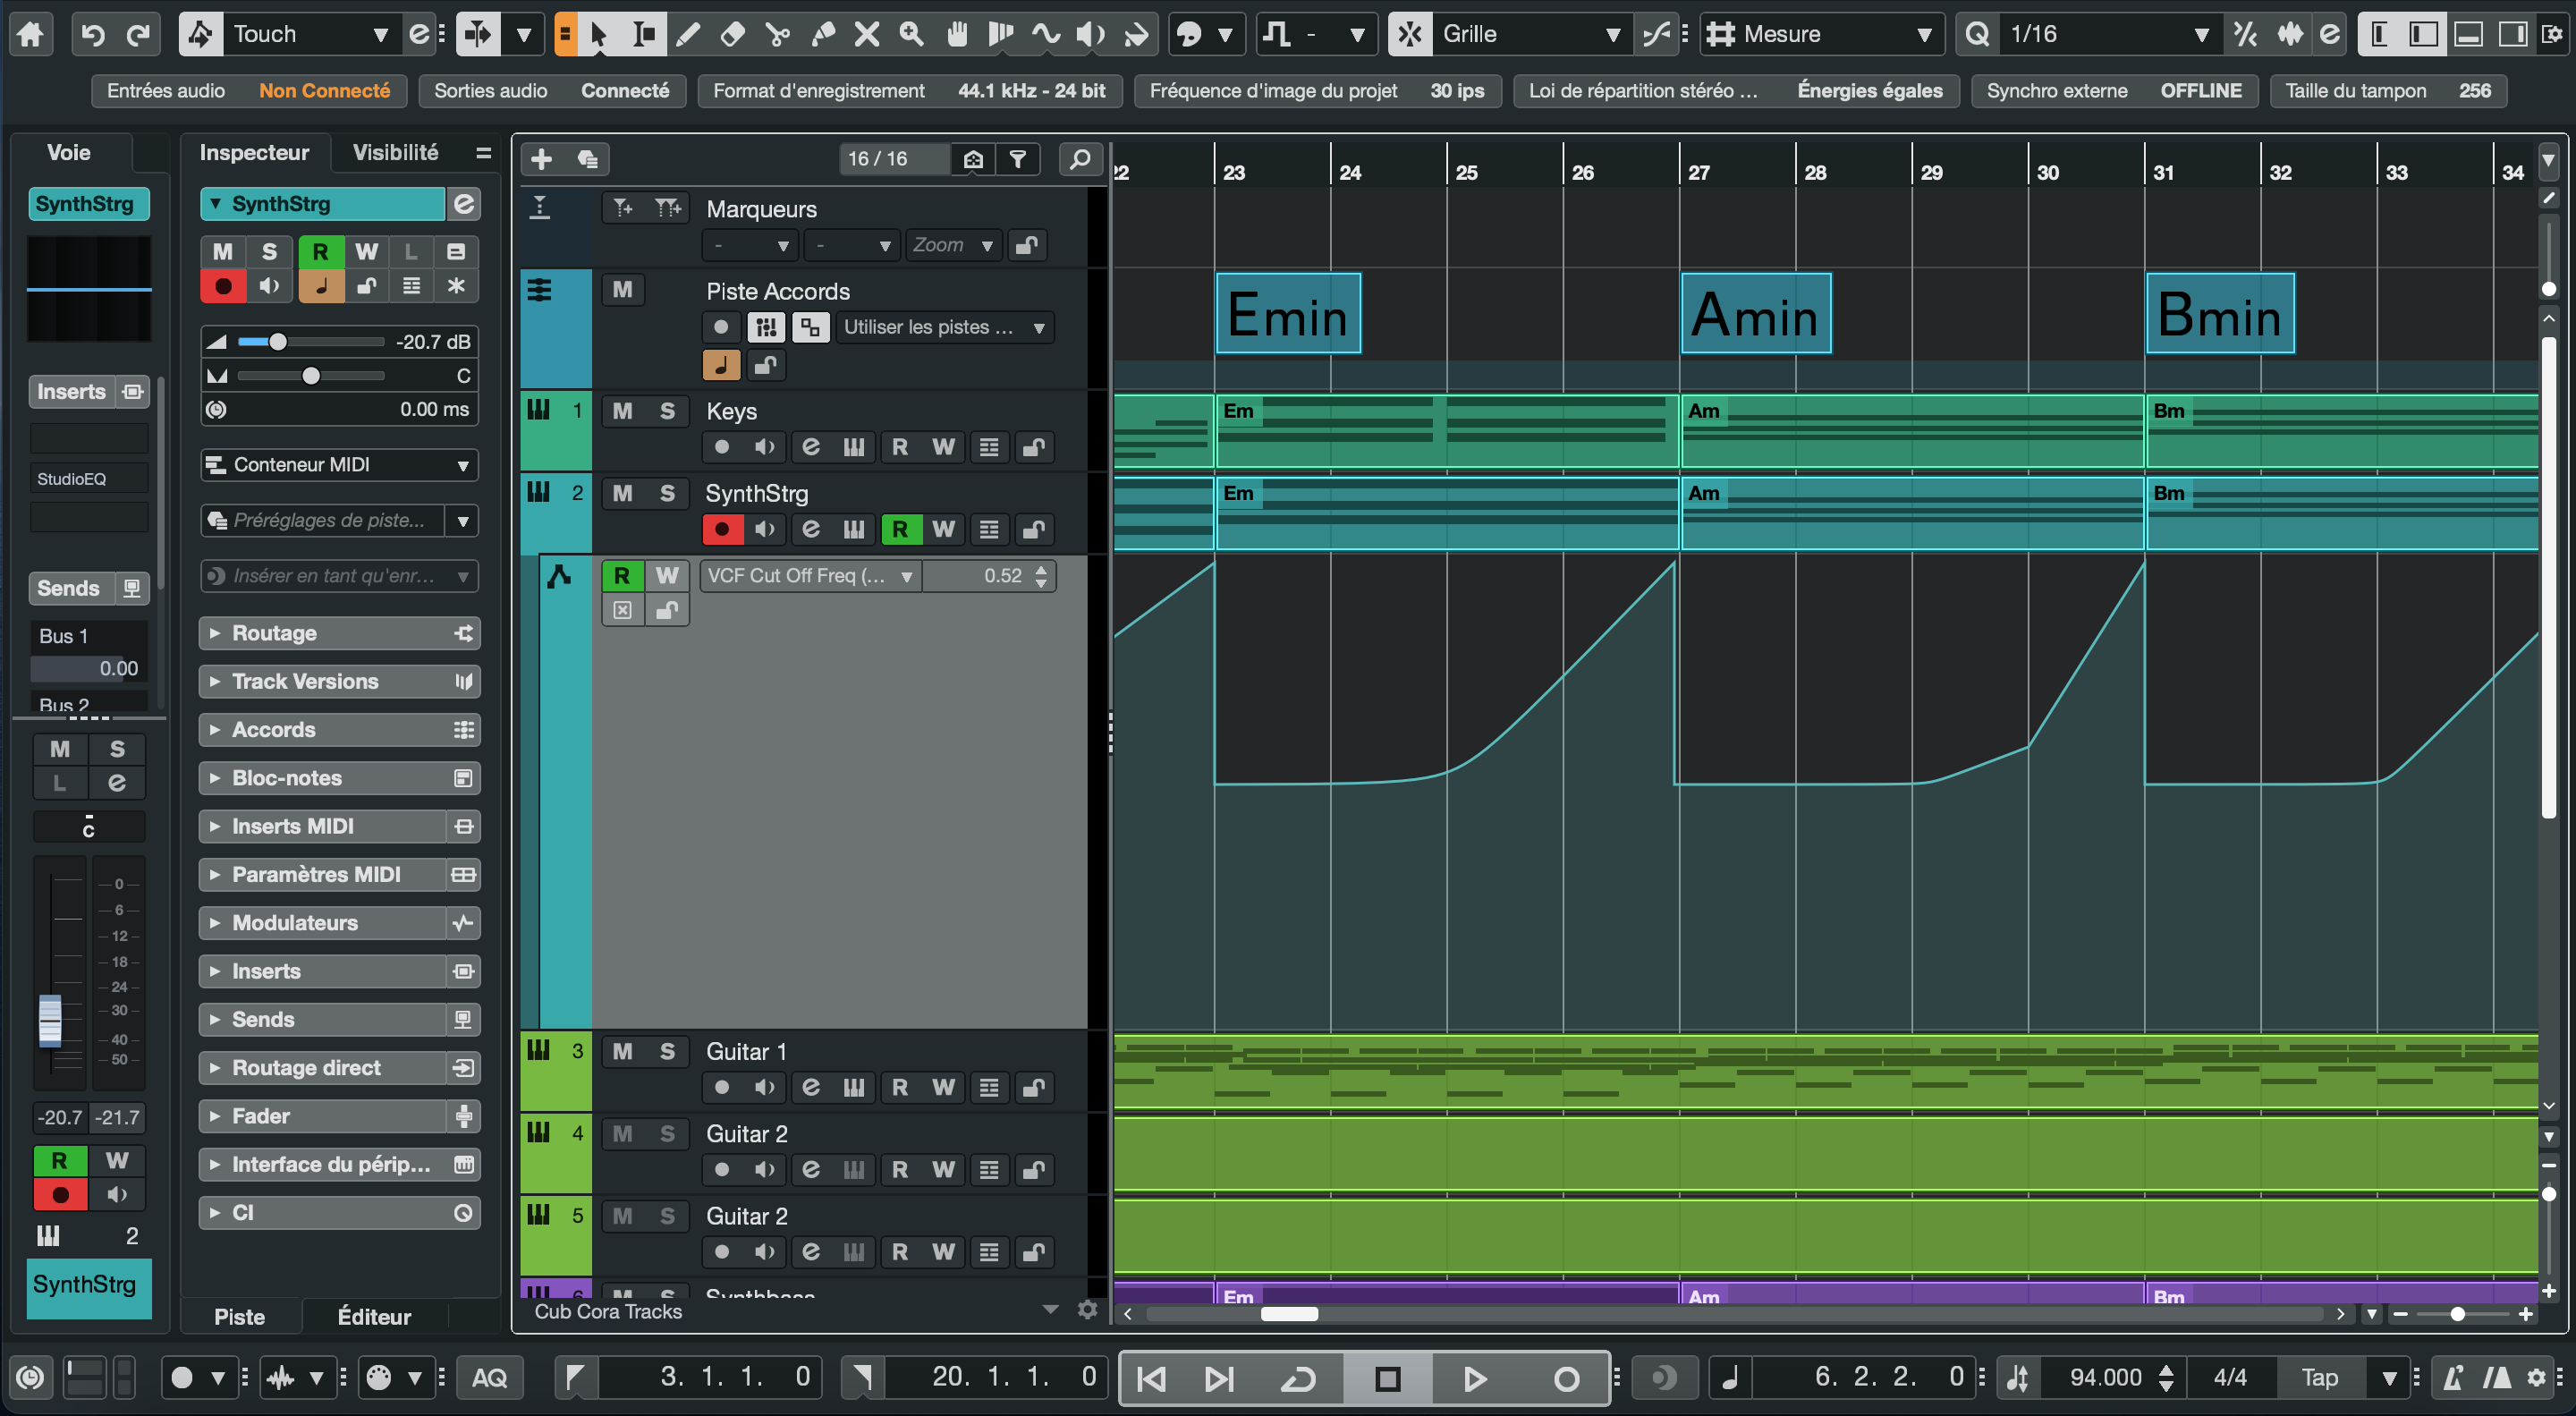The image size is (2576, 1416).
Task: Click the OFFLINE external sync status
Action: click(2200, 90)
